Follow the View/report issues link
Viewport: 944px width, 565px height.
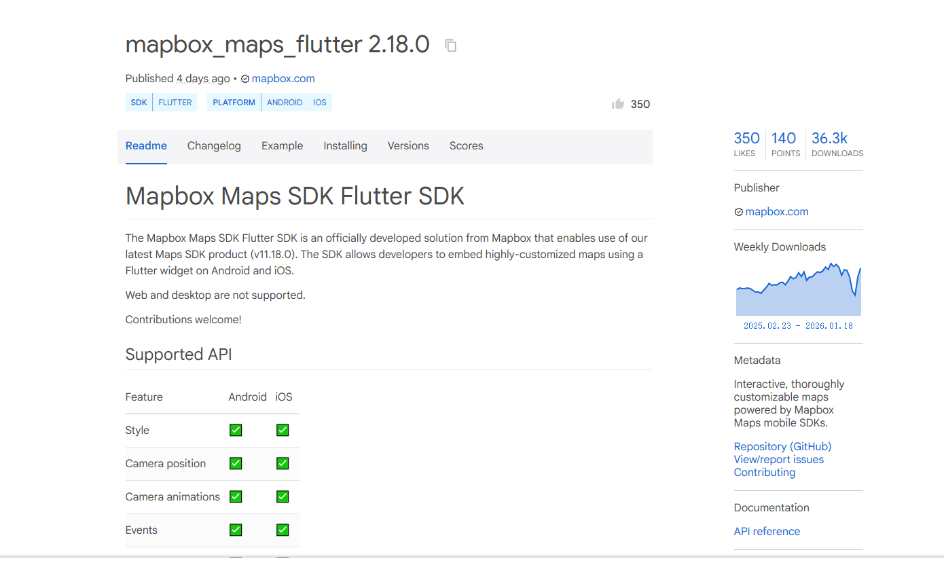tap(778, 459)
